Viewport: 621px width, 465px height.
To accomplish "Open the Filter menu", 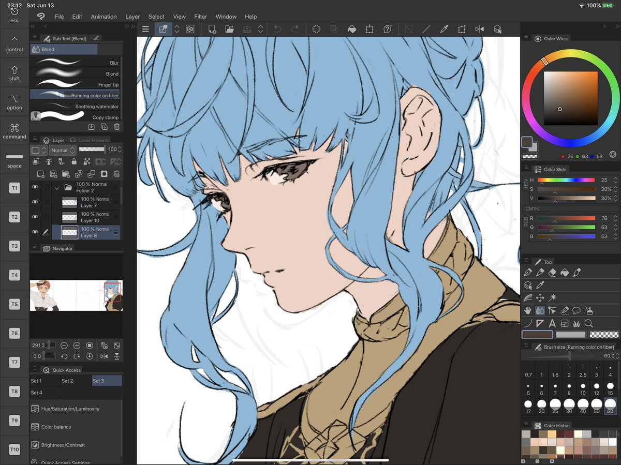I will click(200, 17).
